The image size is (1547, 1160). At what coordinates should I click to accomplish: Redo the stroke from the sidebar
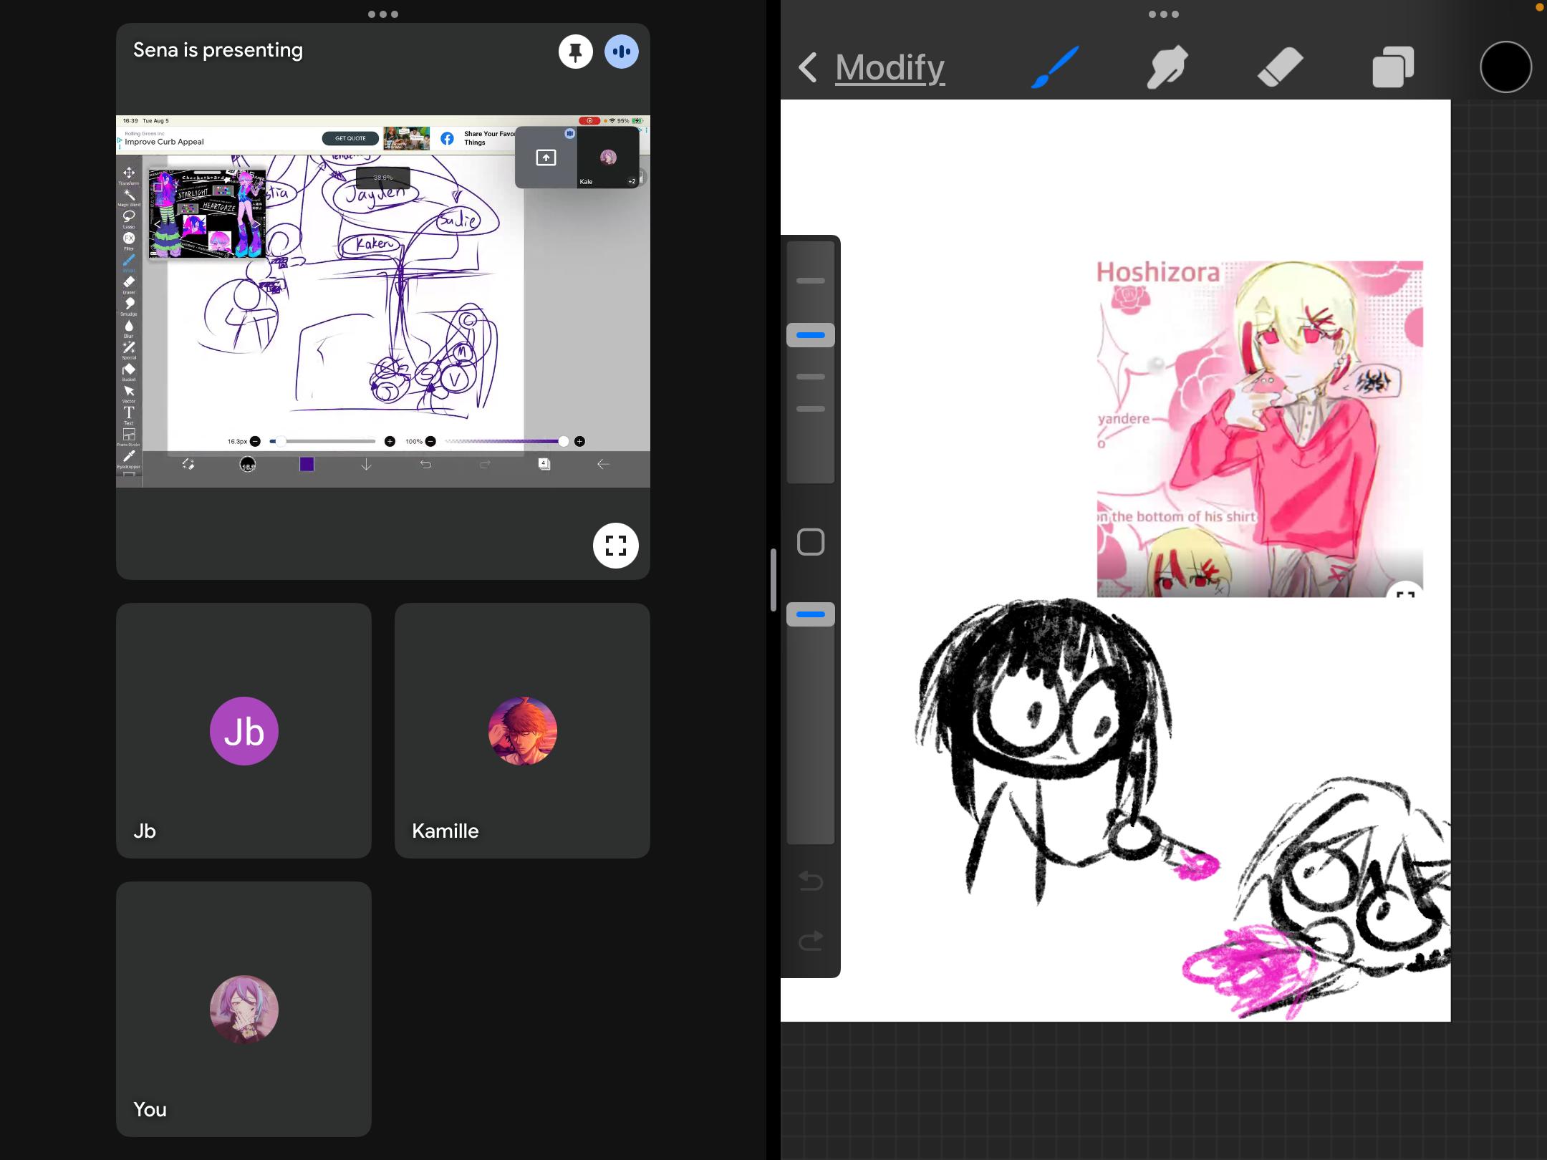811,939
